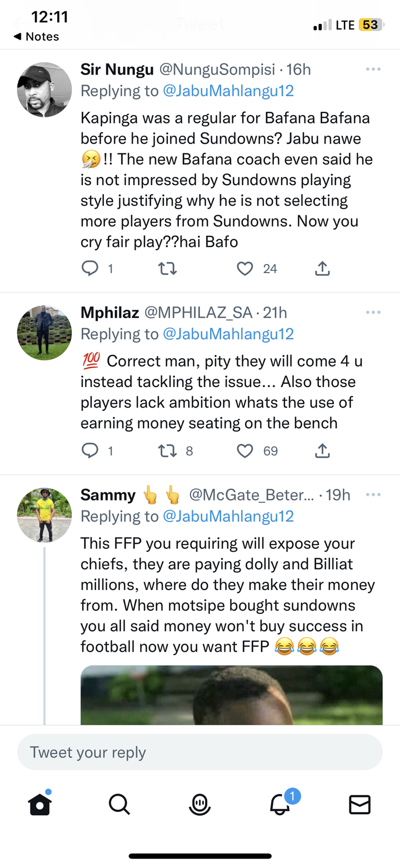
Task: Open Notifications bell with 1 badge
Action: tap(281, 803)
